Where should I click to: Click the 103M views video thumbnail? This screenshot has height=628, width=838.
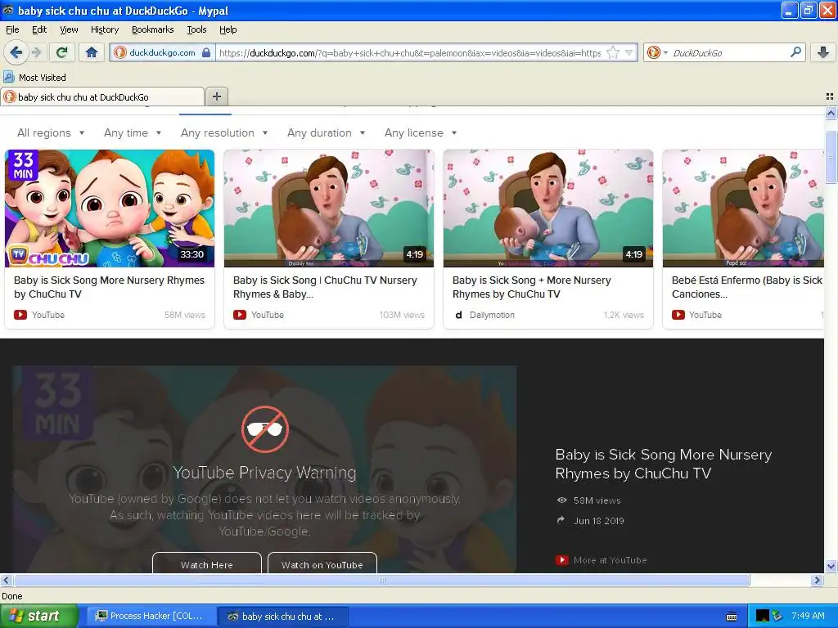[x=329, y=209]
